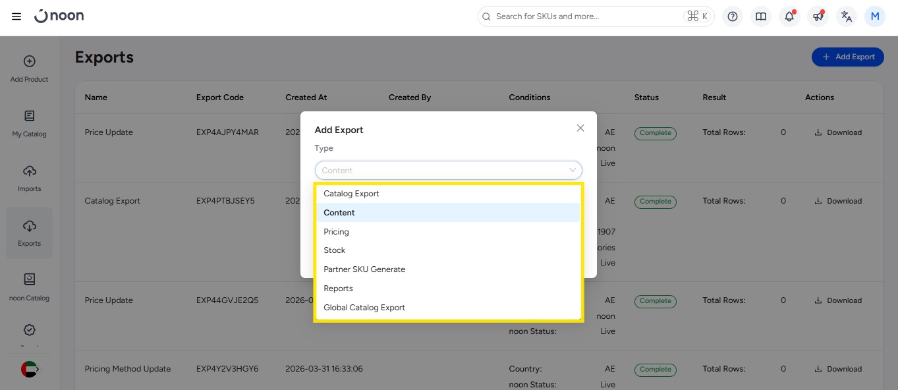
Task: Select Catalog Export from the list
Action: click(x=351, y=194)
